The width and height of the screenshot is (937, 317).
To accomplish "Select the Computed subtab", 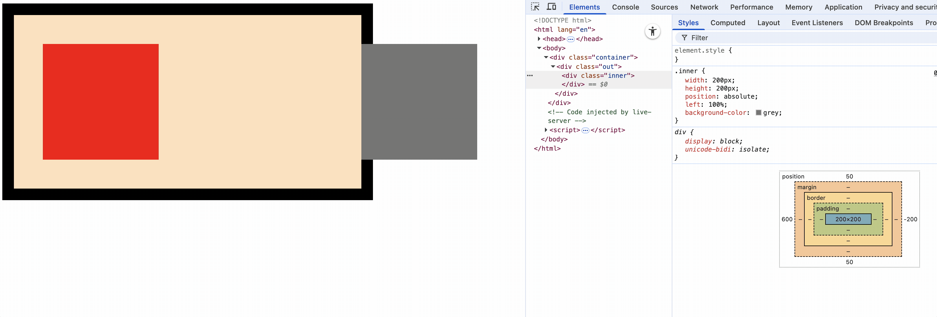I will 727,23.
